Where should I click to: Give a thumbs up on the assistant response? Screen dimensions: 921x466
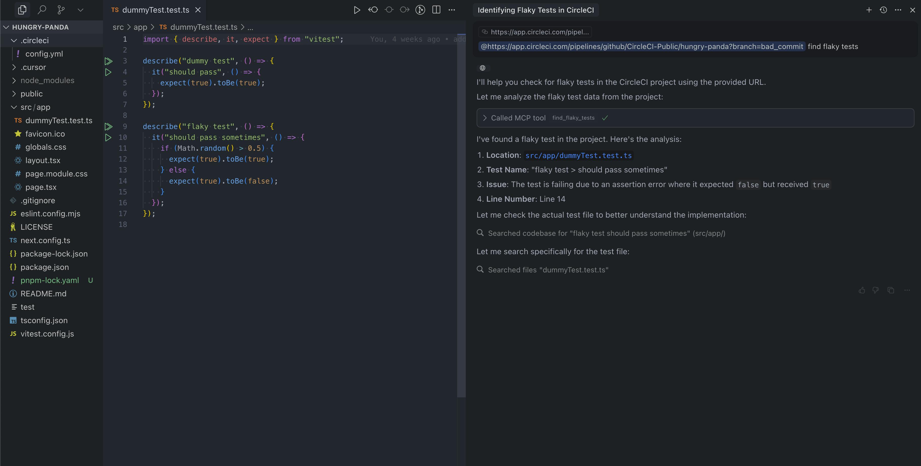pos(862,290)
